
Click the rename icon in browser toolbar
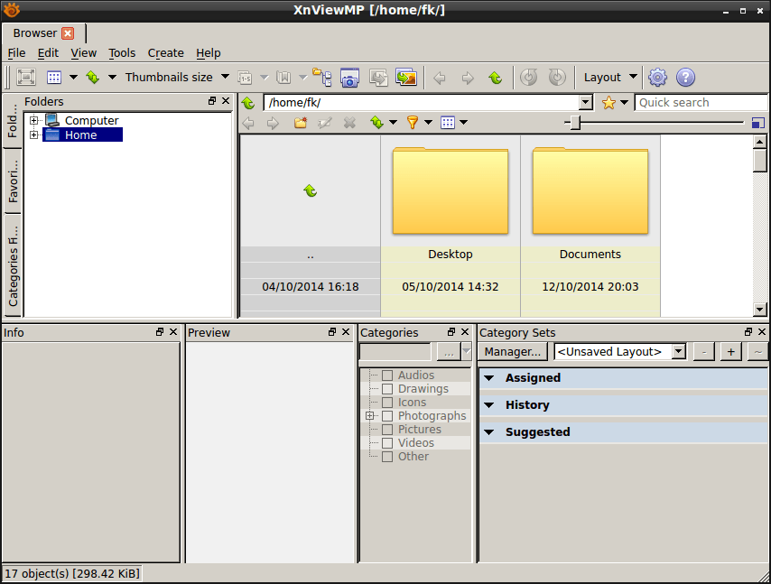click(x=325, y=123)
